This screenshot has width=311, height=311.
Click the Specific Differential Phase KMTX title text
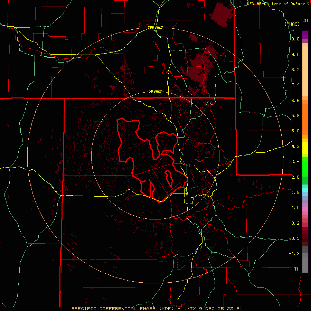[157, 309]
